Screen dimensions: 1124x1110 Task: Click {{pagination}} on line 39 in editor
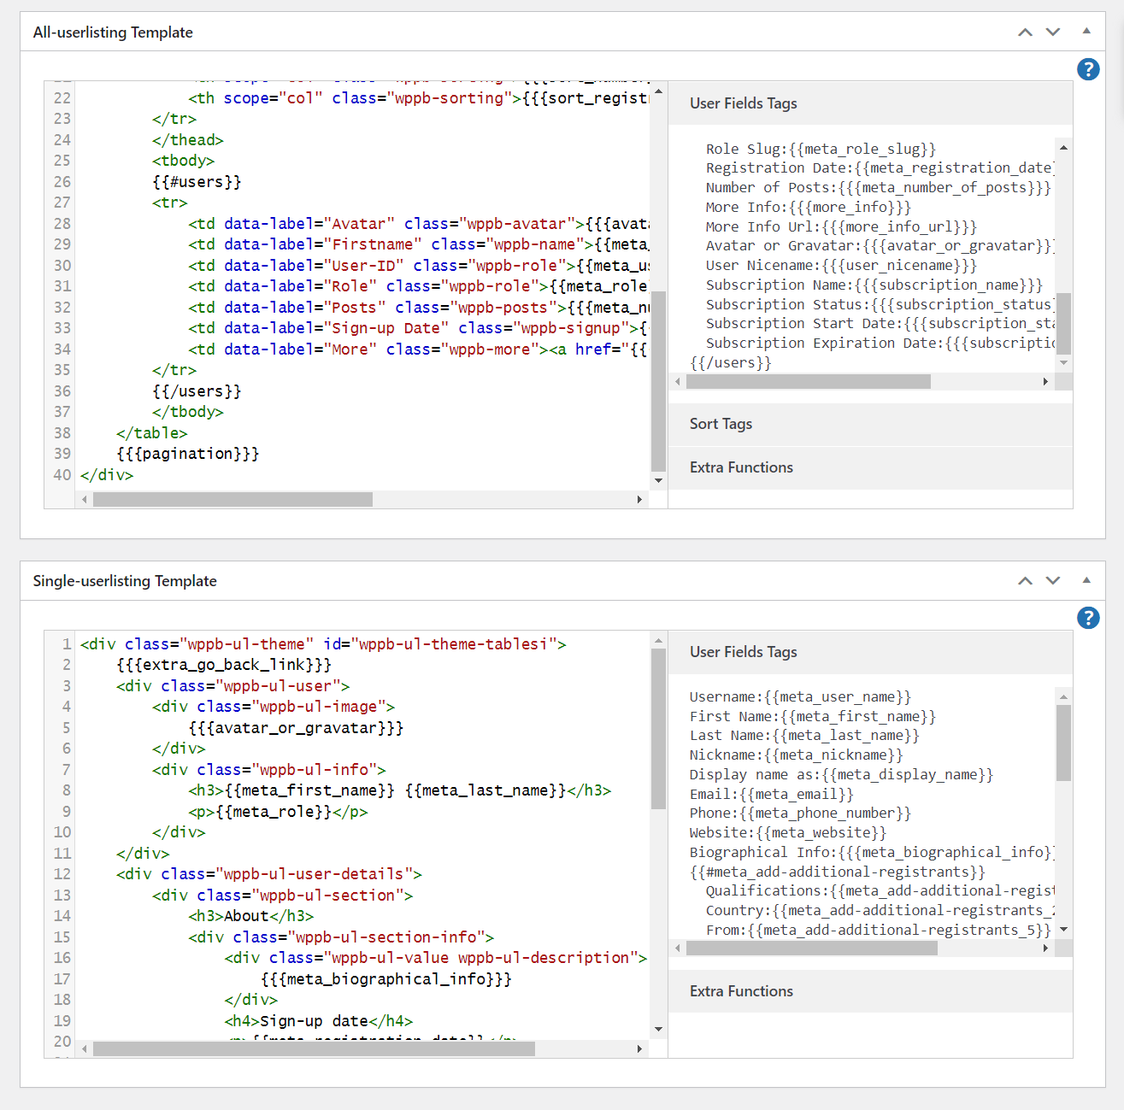point(188,454)
